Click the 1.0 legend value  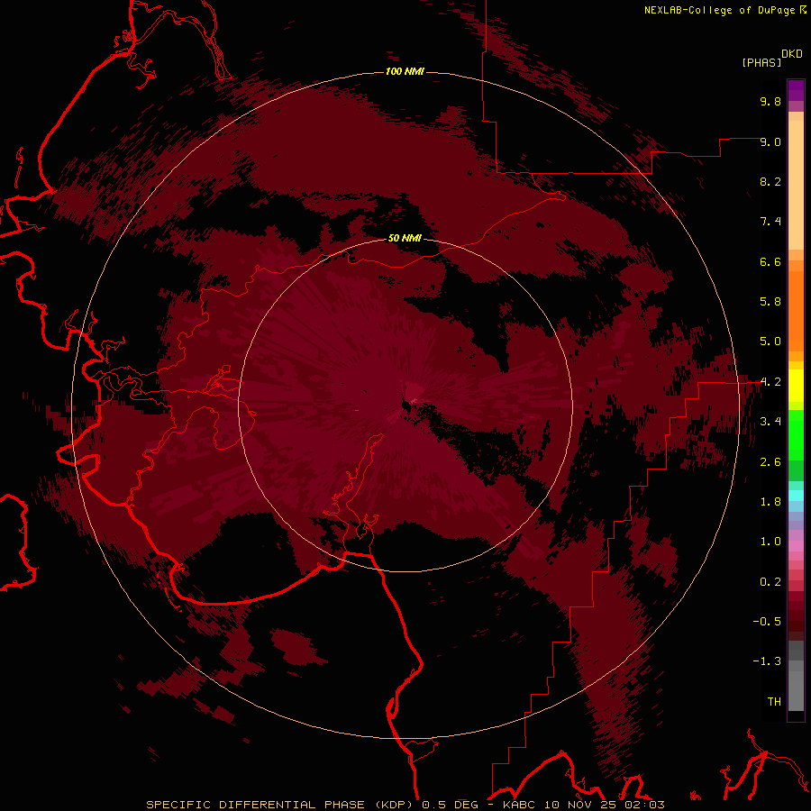click(770, 542)
